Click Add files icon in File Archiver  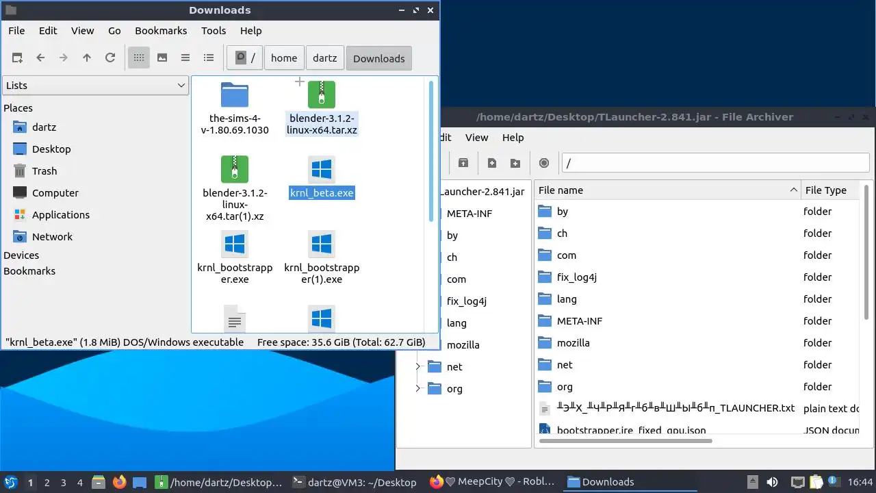coord(492,163)
